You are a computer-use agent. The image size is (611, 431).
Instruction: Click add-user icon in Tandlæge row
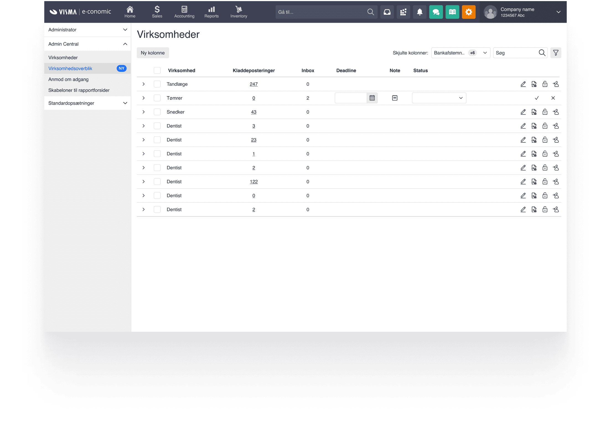[556, 84]
